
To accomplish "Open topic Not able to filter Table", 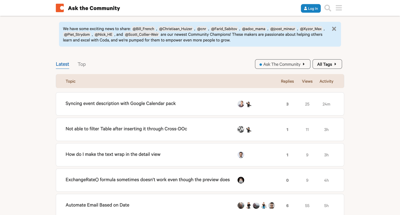I will 126,129.
